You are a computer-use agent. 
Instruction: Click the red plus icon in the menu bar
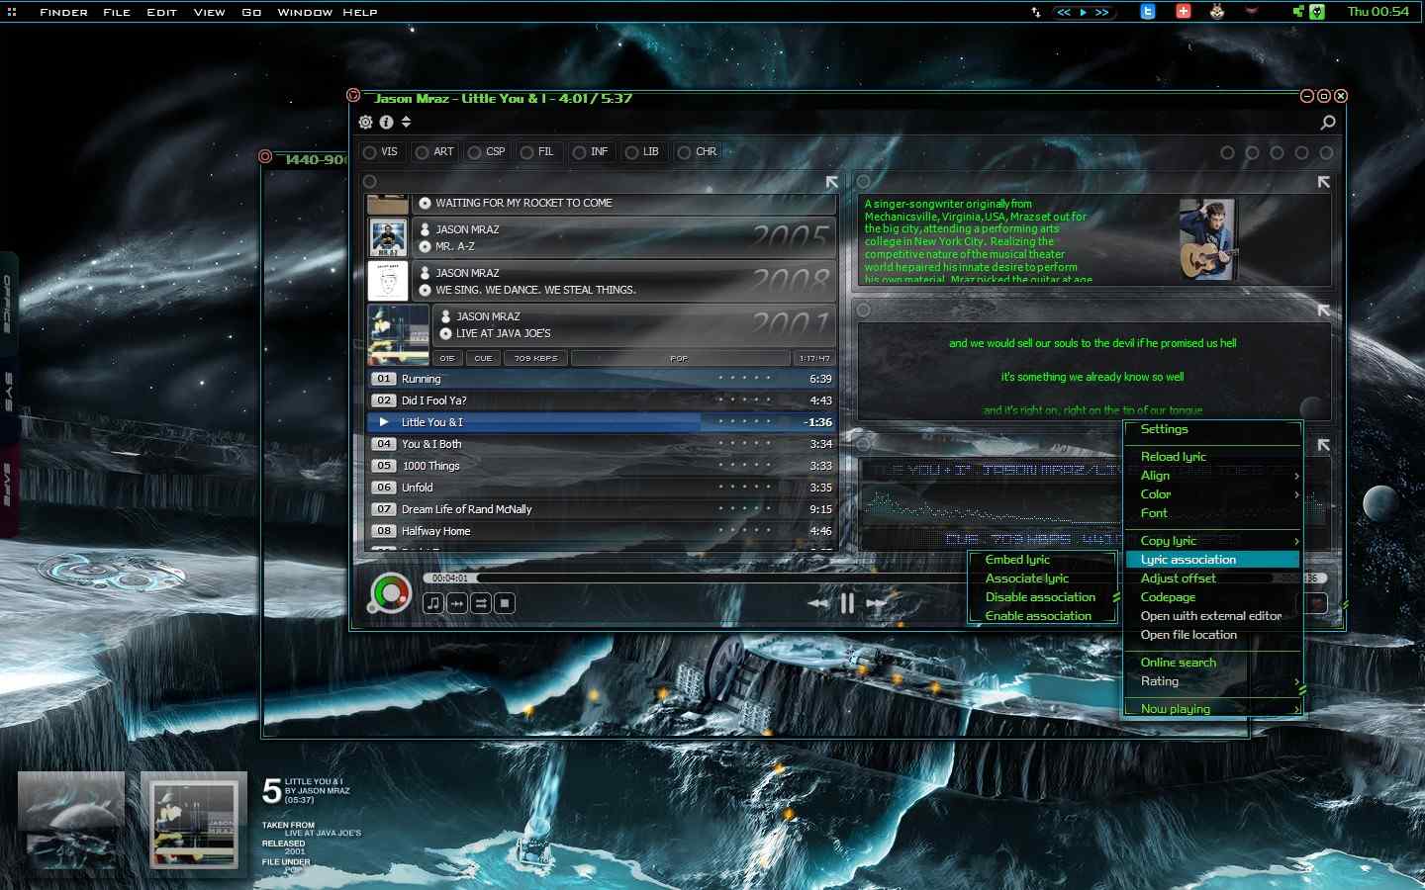click(1183, 12)
